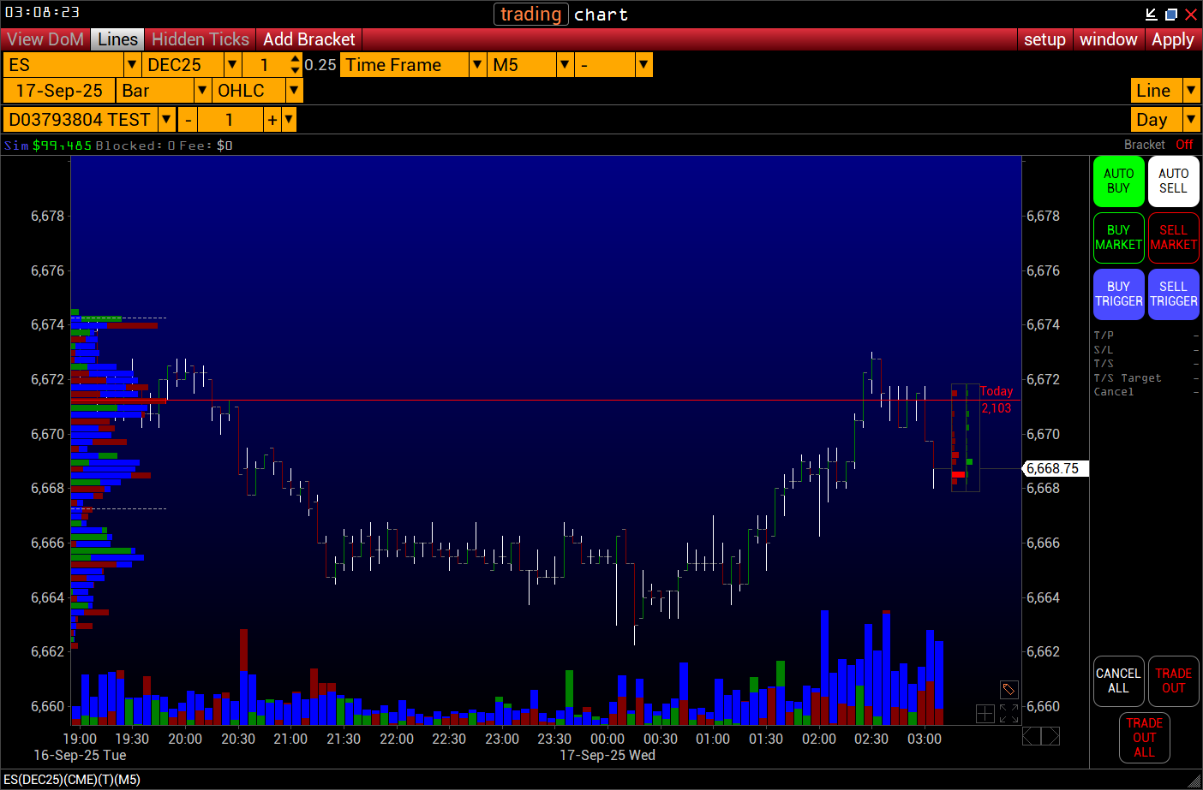Increase order quantity with the plus button

[272, 120]
